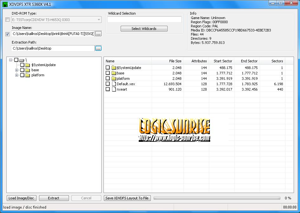The width and height of the screenshot is (300, 213).
Task: Click the base folder icon in tree
Action: click(x=28, y=70)
